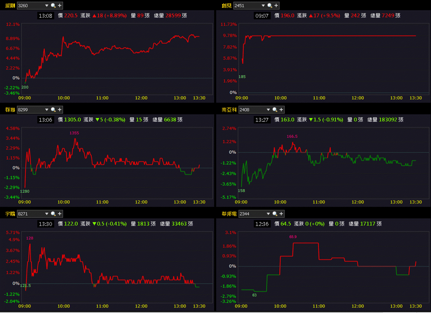Click the low price marker 158

pos(241,190)
